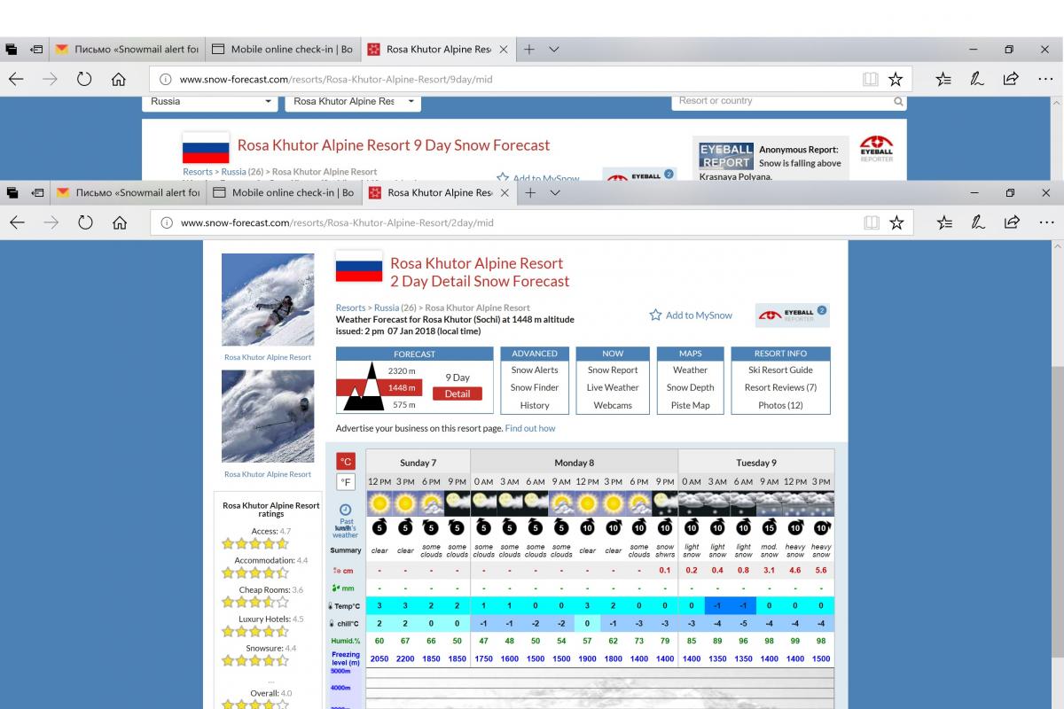Set front window tabs aside
1064x709 pixels.
[x=37, y=192]
